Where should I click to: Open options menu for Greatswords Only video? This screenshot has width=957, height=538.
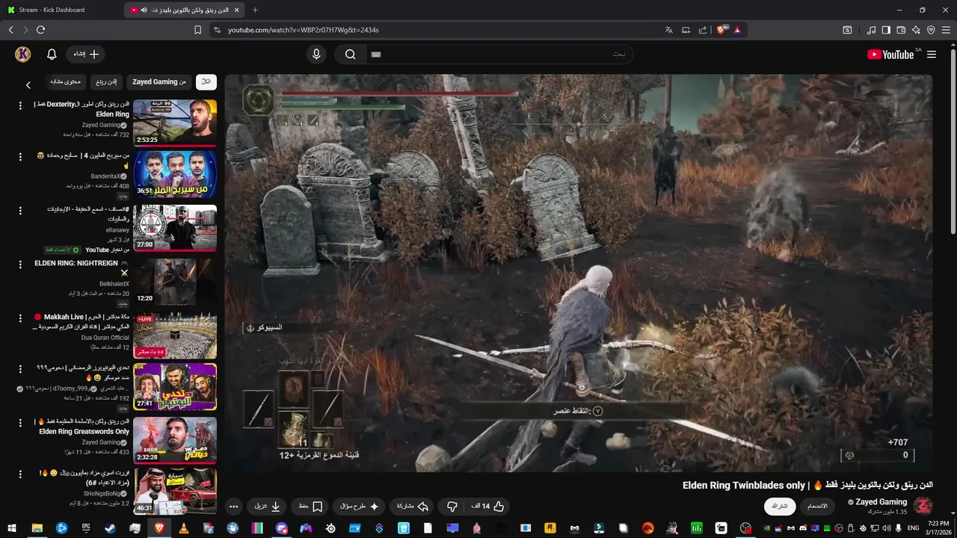(x=20, y=423)
